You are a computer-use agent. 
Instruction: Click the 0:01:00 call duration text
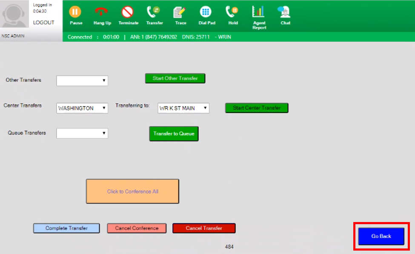coord(111,37)
